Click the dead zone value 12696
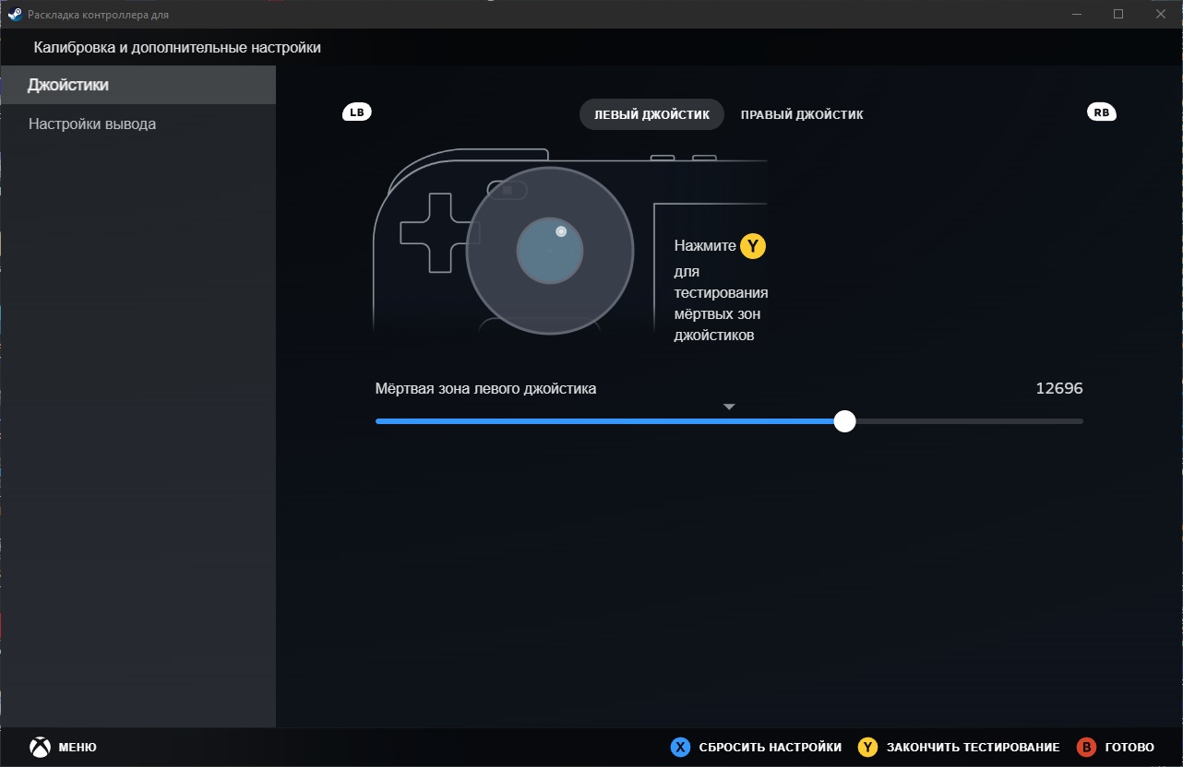 pyautogui.click(x=1058, y=388)
